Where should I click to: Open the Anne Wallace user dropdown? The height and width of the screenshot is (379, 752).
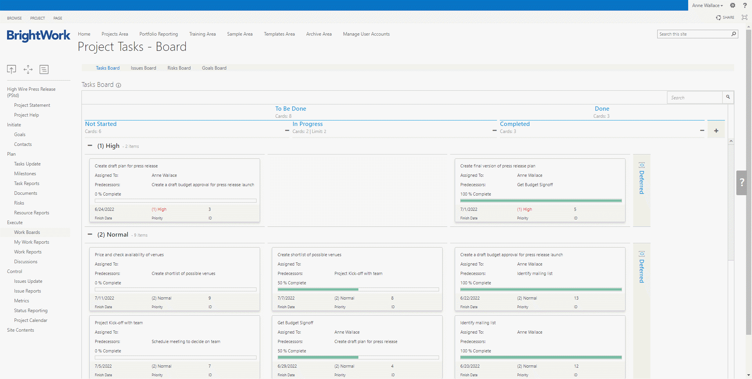click(x=707, y=5)
